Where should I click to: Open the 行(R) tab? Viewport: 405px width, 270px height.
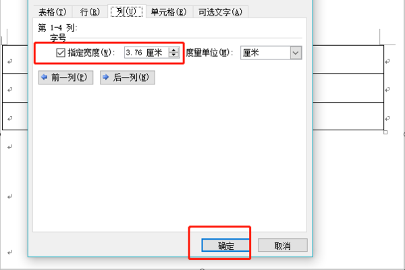tap(90, 12)
